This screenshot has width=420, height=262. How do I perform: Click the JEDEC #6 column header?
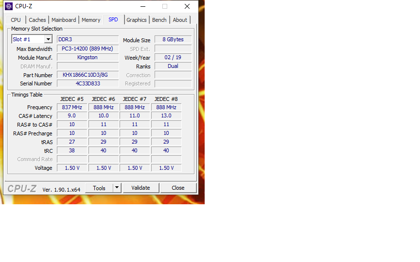coord(104,99)
